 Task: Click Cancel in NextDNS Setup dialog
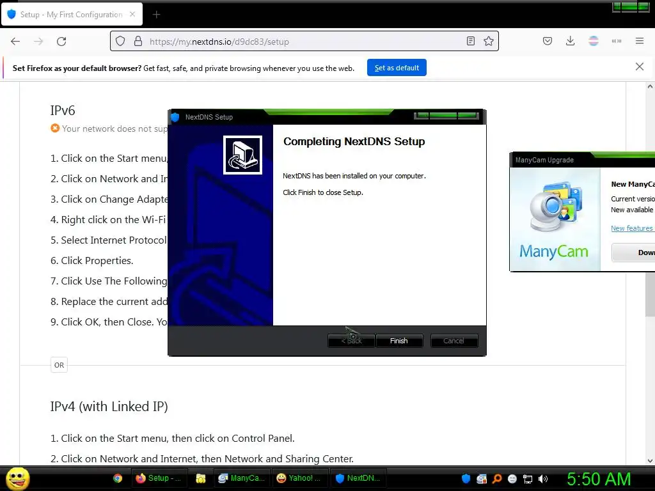[x=454, y=341]
